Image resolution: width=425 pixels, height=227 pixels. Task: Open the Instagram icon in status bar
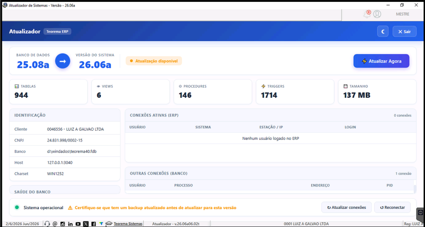(62, 224)
